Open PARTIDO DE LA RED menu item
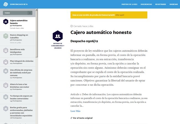Image resolution: width=180 pixels, height=124 pixels. (x=129, y=4)
